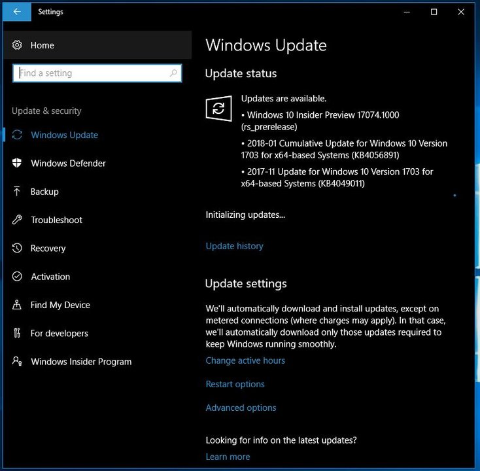Viewport: 480px width, 471px height.
Task: Click the back arrow in Settings title bar
Action: pos(17,12)
